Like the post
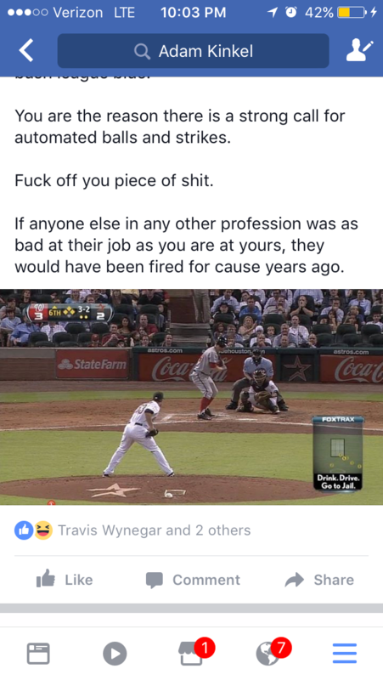Screen dimensions: 383x680 pyautogui.click(x=65, y=580)
